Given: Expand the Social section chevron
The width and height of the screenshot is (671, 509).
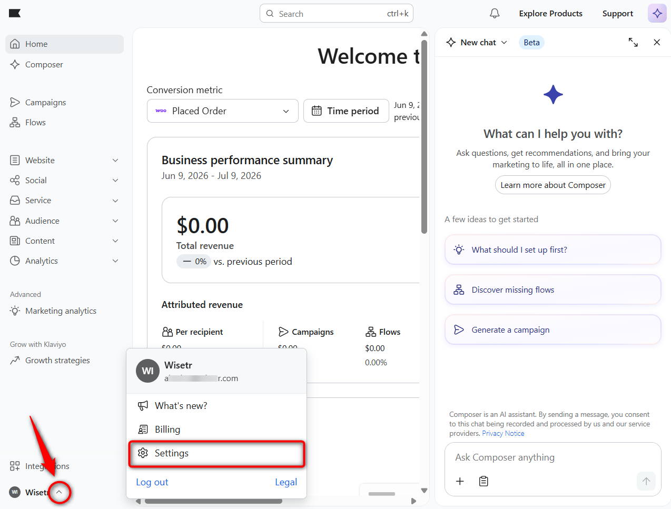Looking at the screenshot, I should [x=115, y=181].
